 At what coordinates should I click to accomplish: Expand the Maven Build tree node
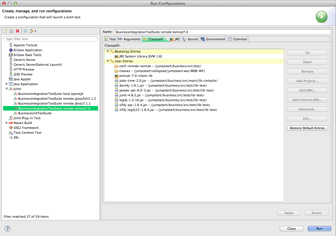tap(7, 123)
